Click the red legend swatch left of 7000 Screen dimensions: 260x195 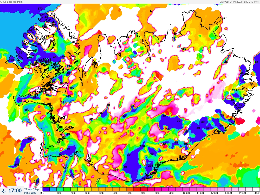(137, 189)
